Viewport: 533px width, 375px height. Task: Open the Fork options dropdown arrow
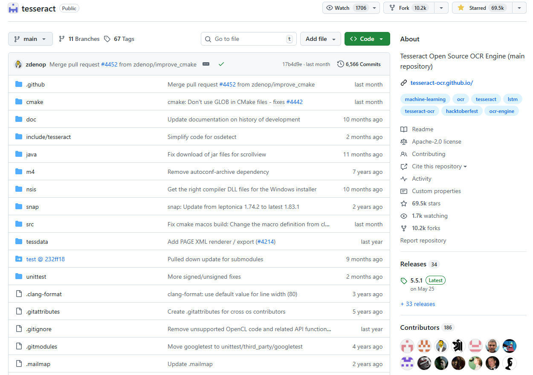[441, 8]
